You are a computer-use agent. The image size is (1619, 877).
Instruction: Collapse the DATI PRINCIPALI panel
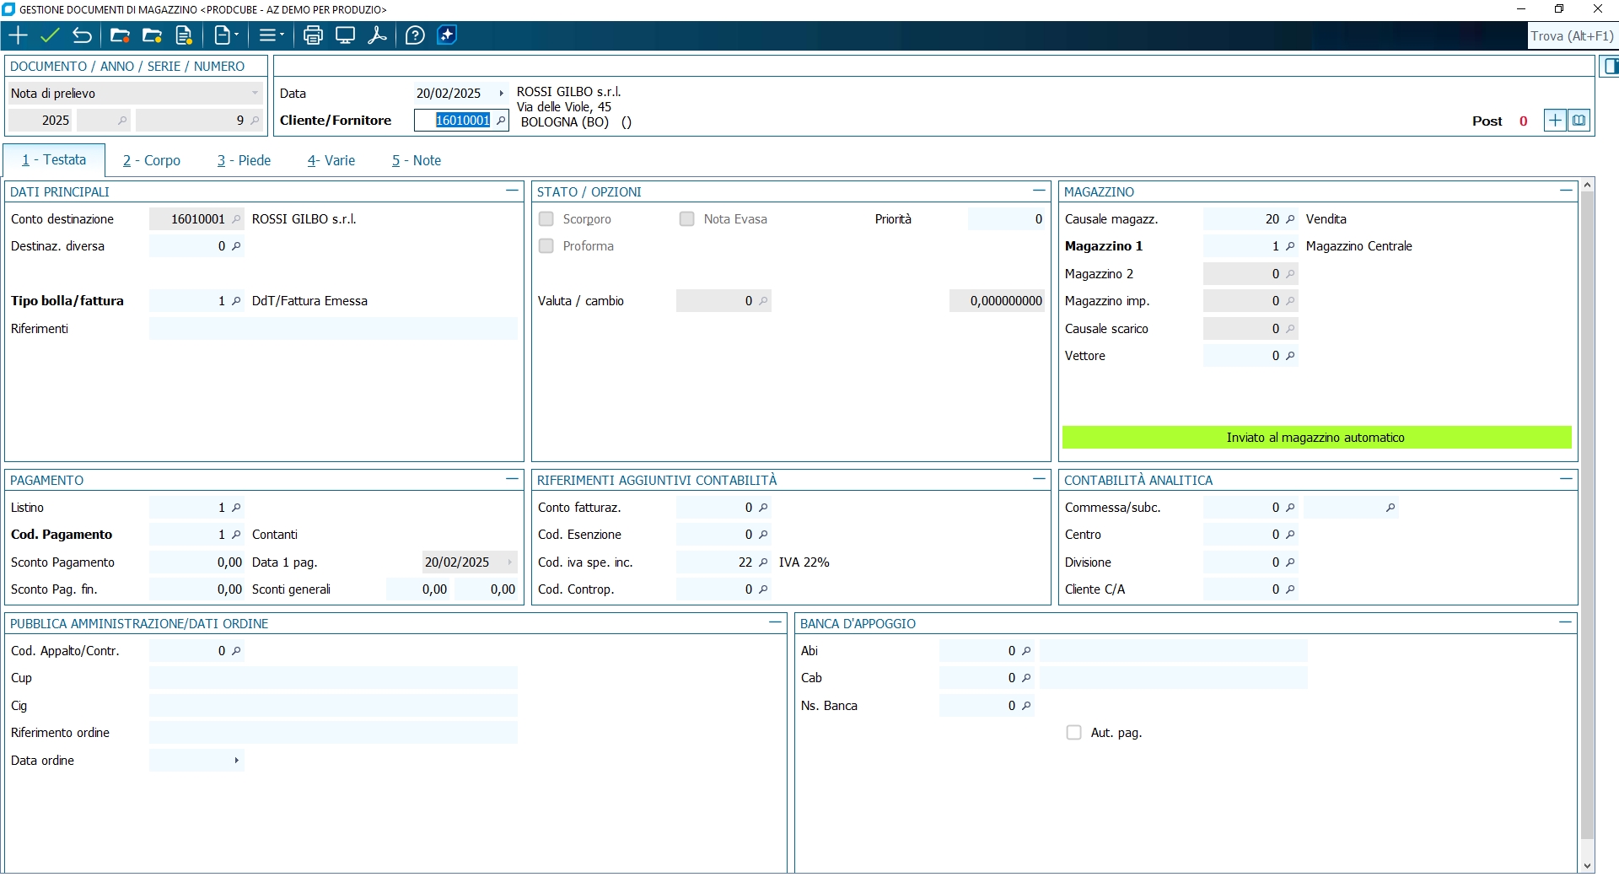point(511,191)
